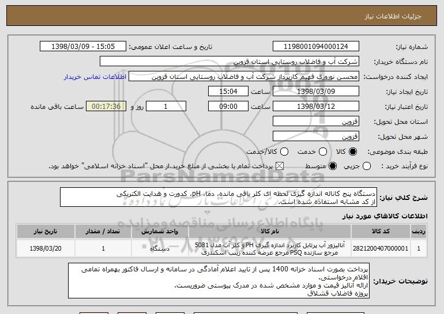
Task: Click the general need description text box
Action: click(x=219, y=197)
